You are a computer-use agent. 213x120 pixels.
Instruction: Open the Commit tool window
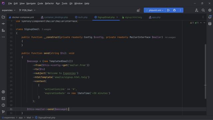[x=3, y=24]
